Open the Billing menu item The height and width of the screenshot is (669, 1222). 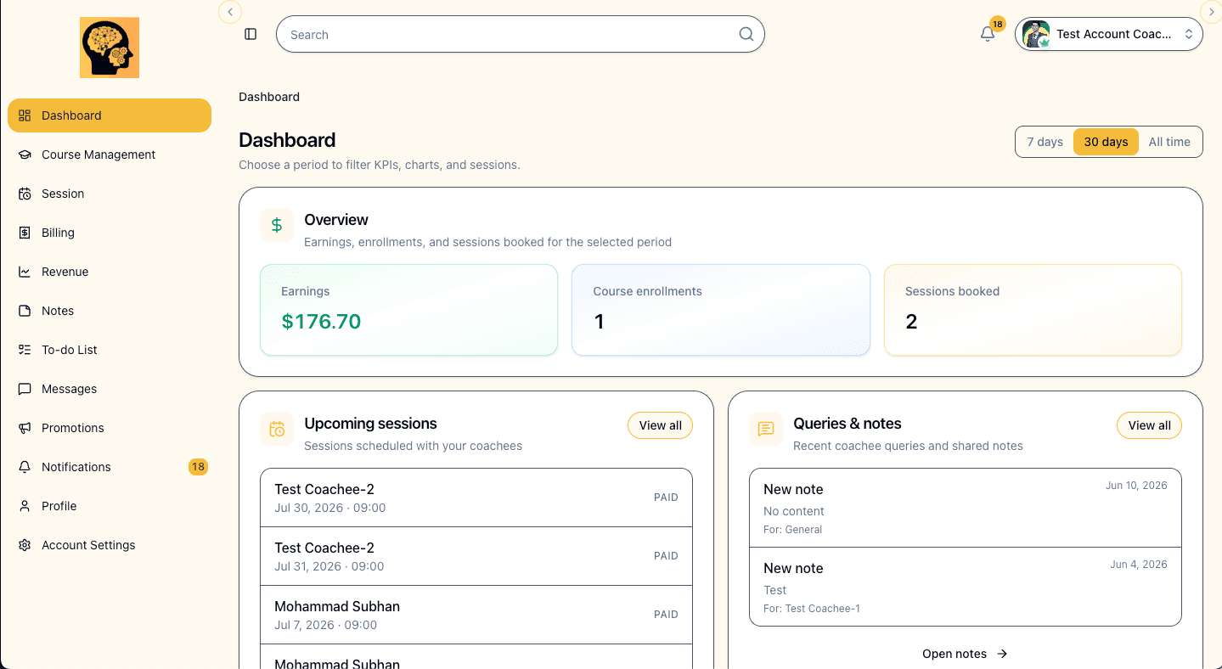110,233
